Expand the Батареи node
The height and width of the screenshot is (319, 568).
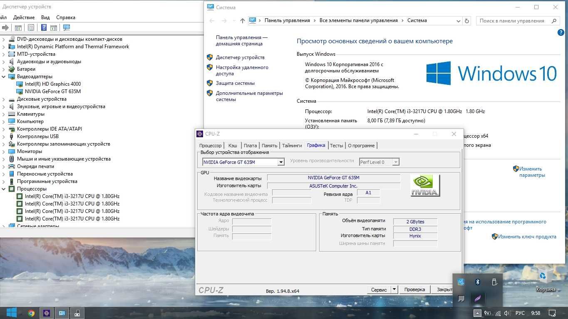point(4,69)
